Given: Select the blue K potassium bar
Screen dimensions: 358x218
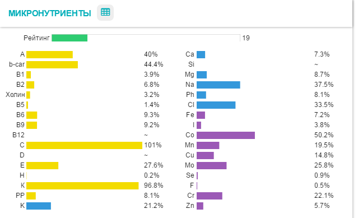Looking at the screenshot, I should [39, 206].
